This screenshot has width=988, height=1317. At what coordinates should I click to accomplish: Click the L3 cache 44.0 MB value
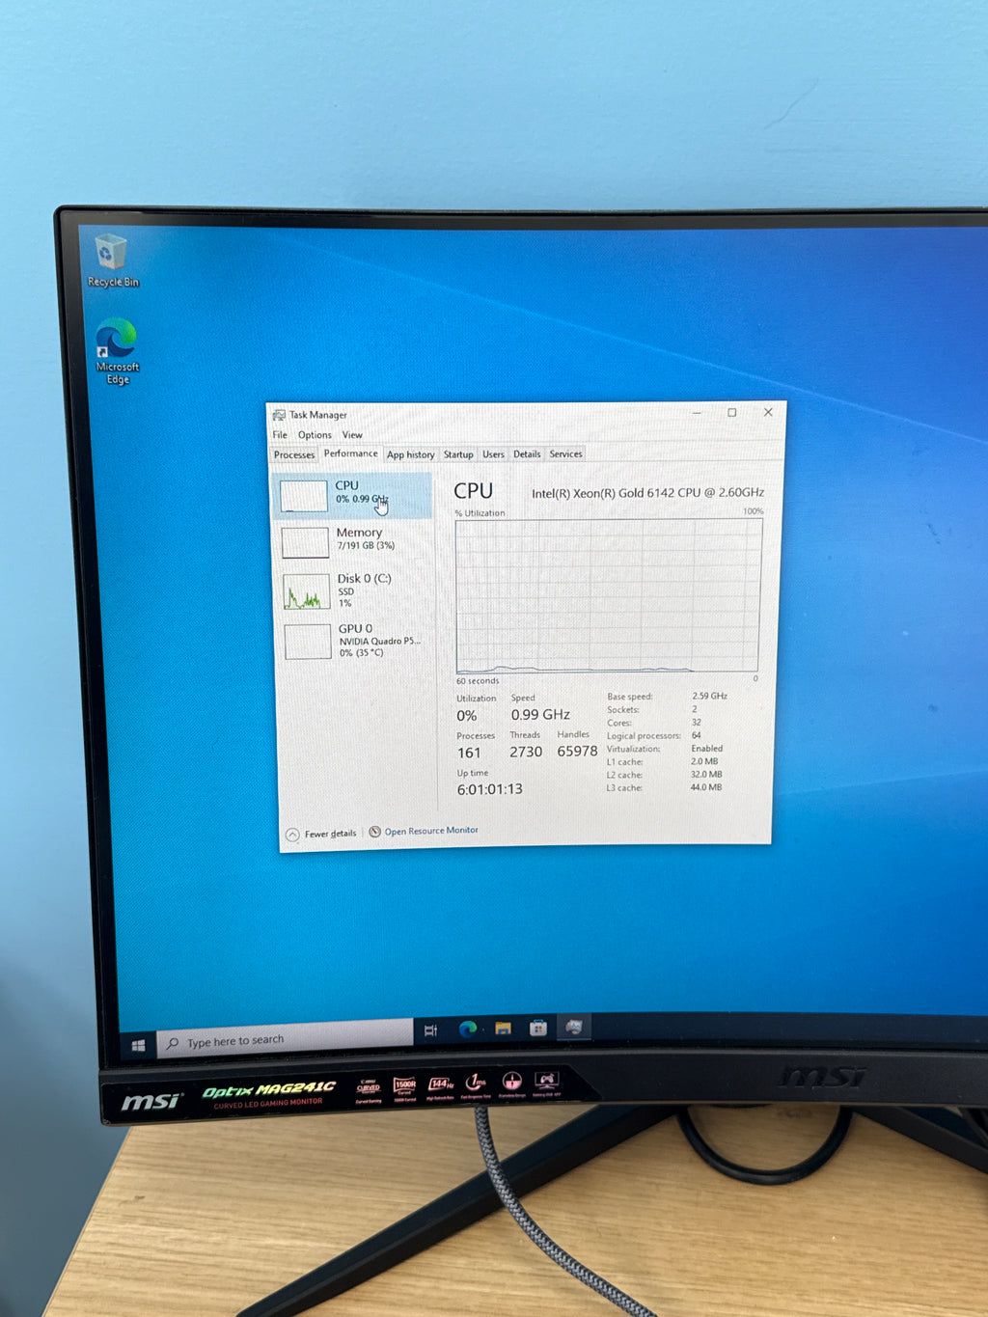tap(705, 787)
